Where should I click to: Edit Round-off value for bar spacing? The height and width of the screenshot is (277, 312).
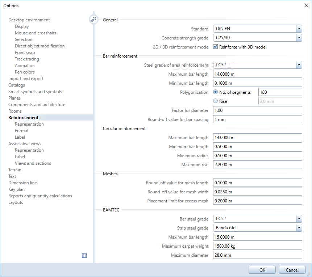click(x=258, y=119)
